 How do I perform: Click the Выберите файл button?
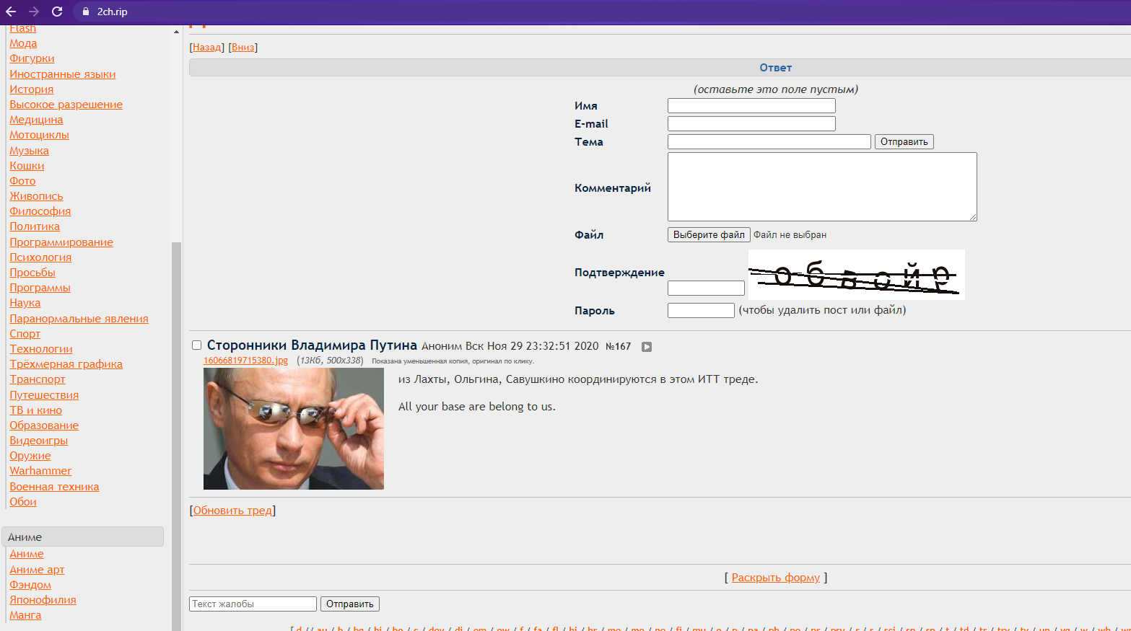(x=709, y=235)
